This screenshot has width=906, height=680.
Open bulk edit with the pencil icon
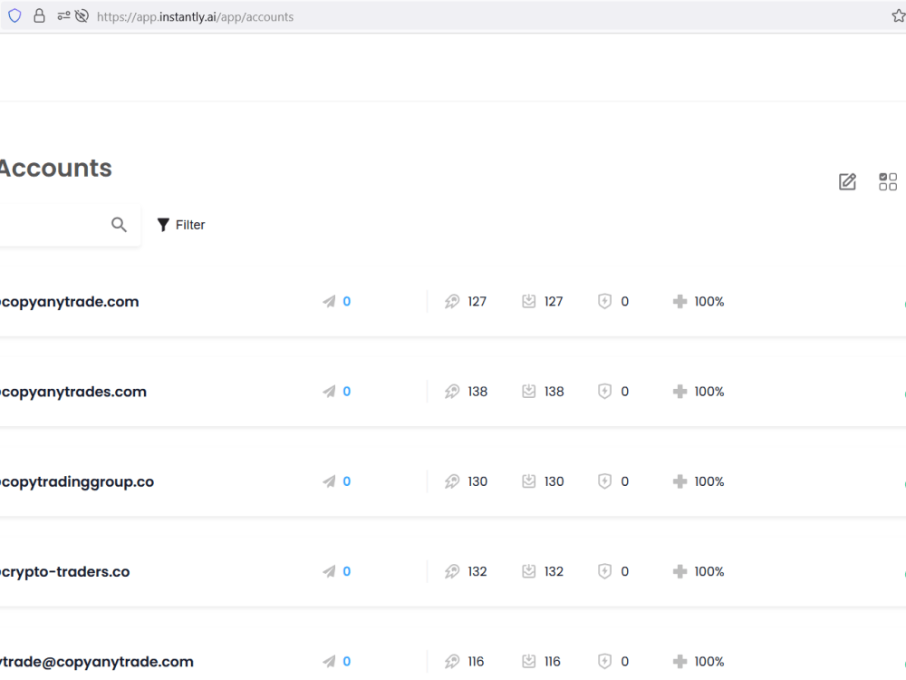pos(847,181)
